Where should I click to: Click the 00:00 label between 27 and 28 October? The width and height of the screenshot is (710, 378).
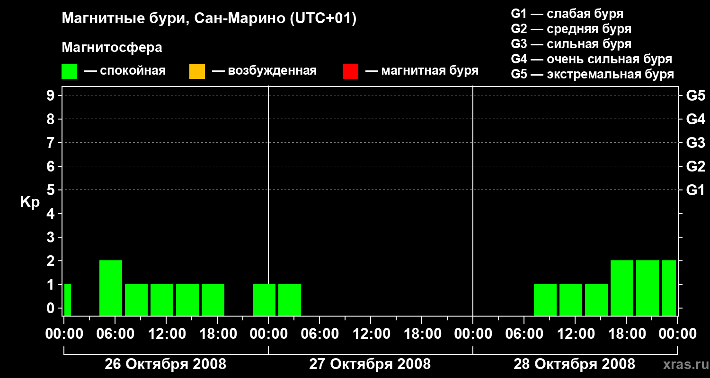coord(473,334)
